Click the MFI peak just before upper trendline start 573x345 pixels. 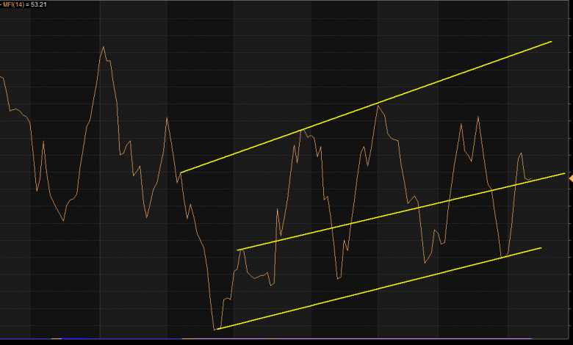[167, 117]
